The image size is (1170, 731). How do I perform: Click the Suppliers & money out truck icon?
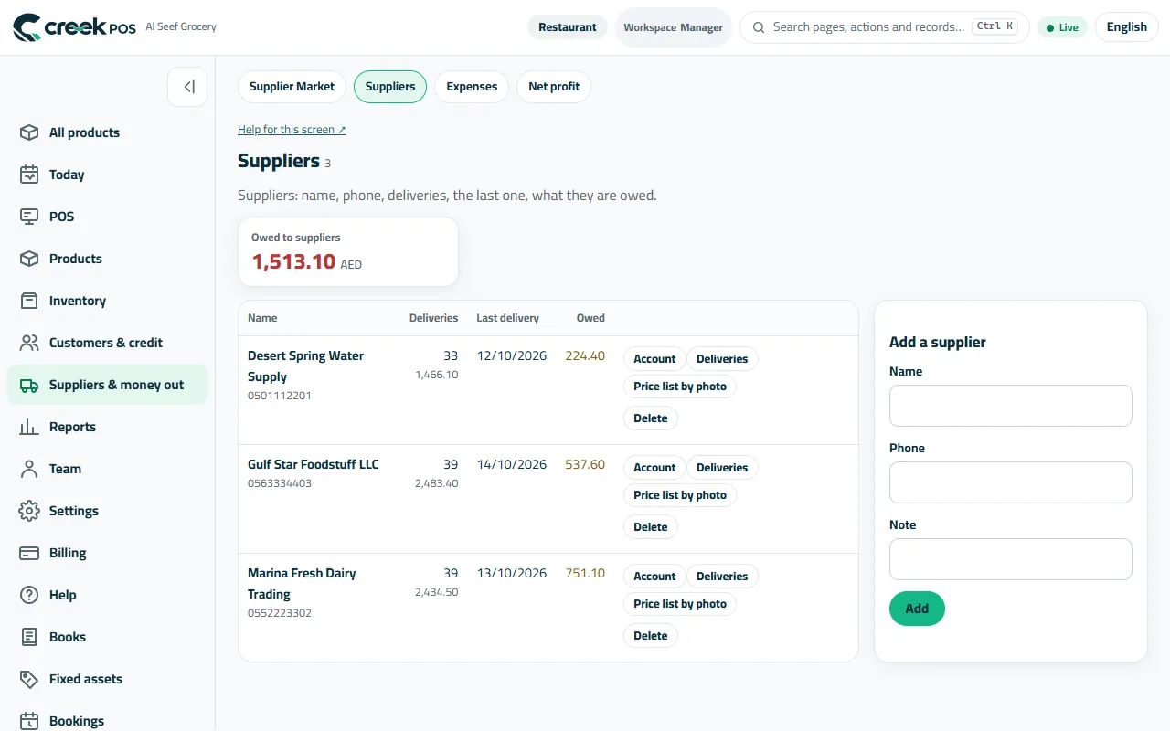[x=29, y=385]
